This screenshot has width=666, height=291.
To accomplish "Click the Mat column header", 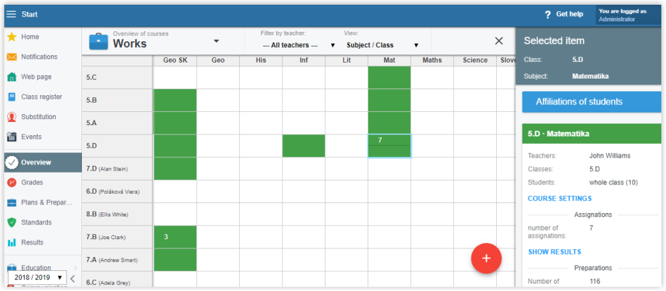I will click(390, 61).
